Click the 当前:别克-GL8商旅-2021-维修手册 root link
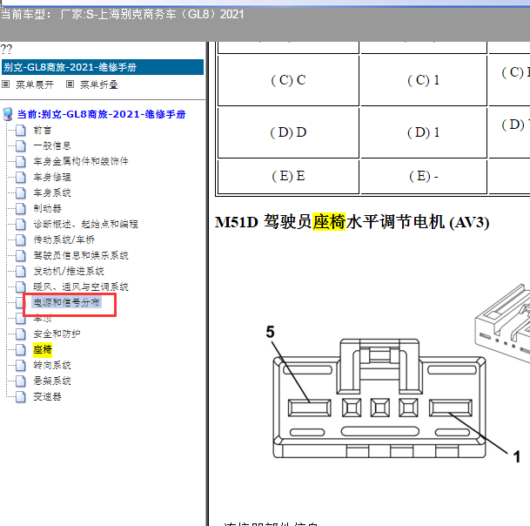Image resolution: width=530 pixels, height=526 pixels. point(102,114)
